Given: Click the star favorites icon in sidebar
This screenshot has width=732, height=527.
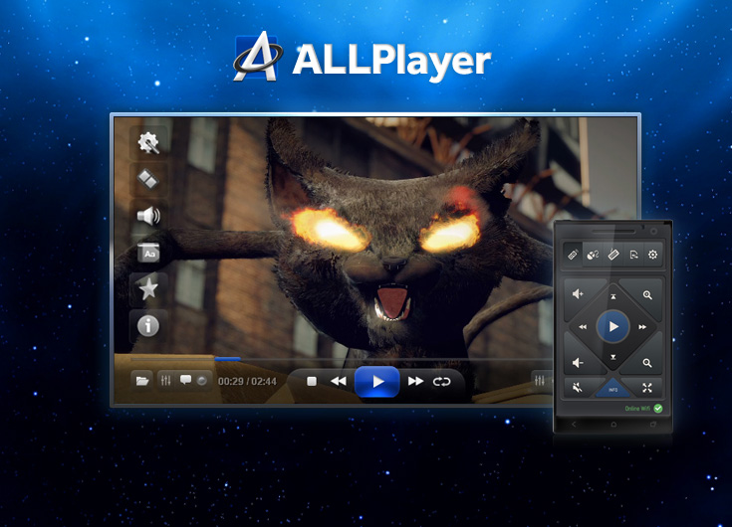Looking at the screenshot, I should click(x=148, y=288).
